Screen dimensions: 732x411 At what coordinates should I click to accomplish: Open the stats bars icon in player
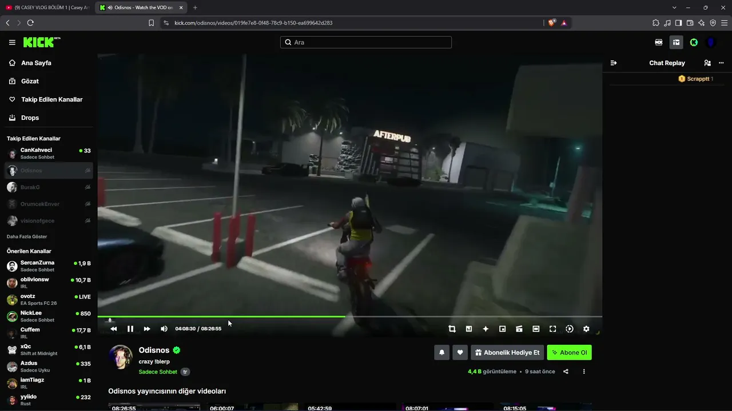coord(469,329)
